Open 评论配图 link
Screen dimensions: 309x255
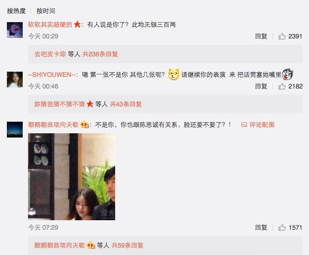pos(262,125)
